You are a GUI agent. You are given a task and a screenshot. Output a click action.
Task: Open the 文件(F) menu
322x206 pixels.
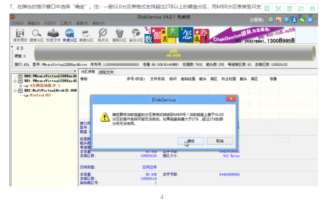click(x=18, y=24)
